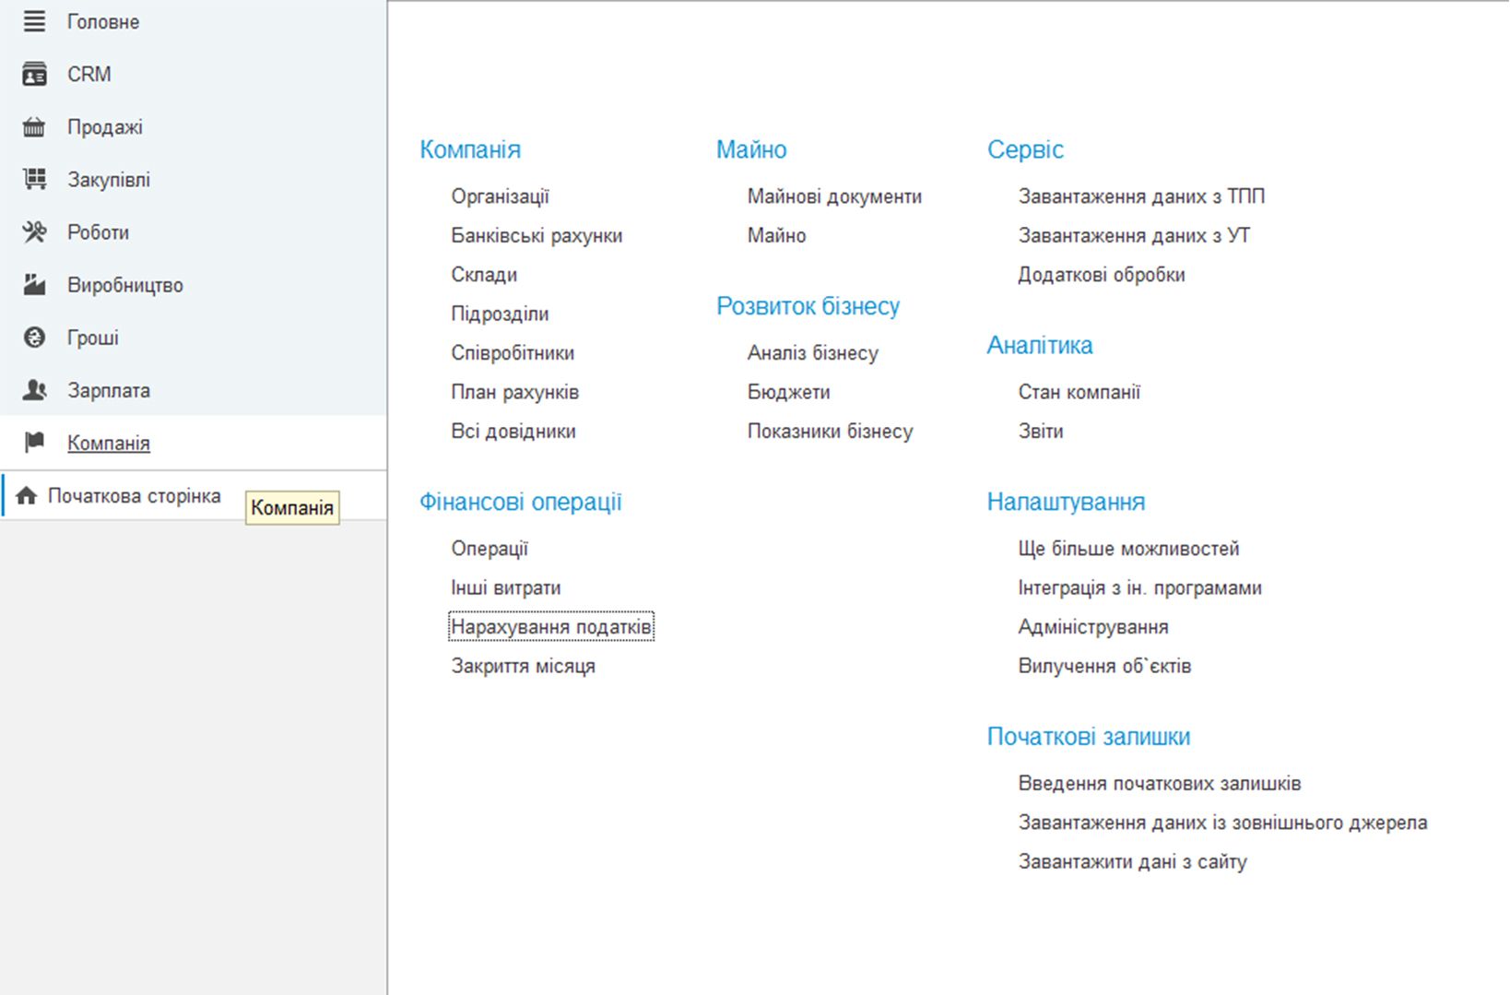Screen dimensions: 1510x995
Task: Open Завантаження даних з УТ
Action: [1134, 235]
